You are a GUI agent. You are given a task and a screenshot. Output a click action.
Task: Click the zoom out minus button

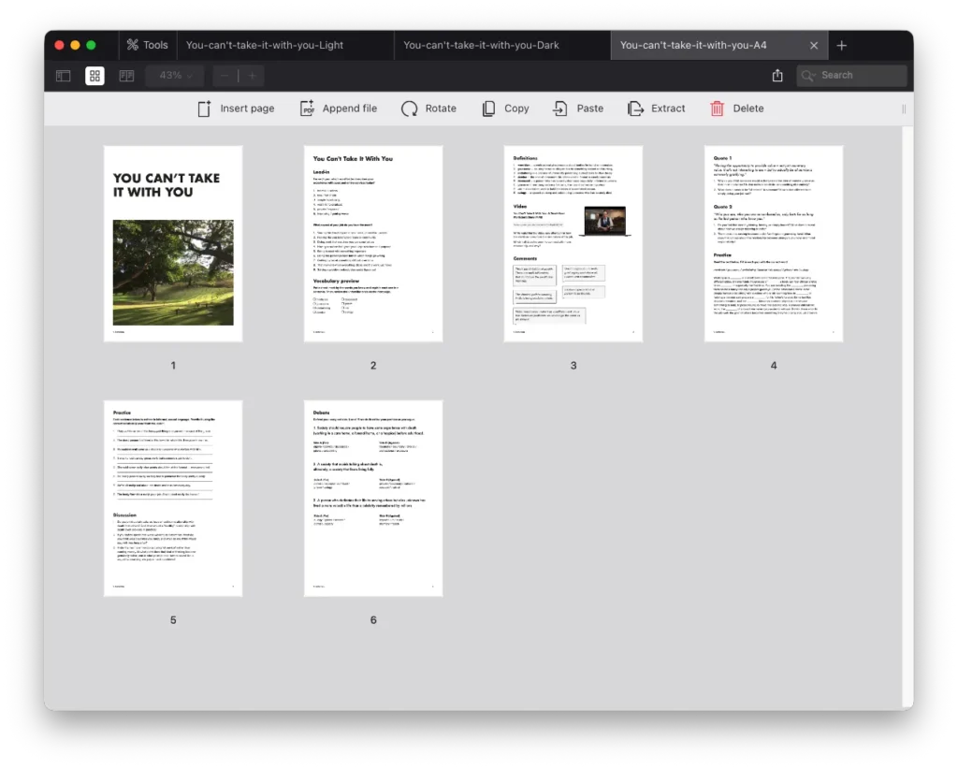coord(225,76)
